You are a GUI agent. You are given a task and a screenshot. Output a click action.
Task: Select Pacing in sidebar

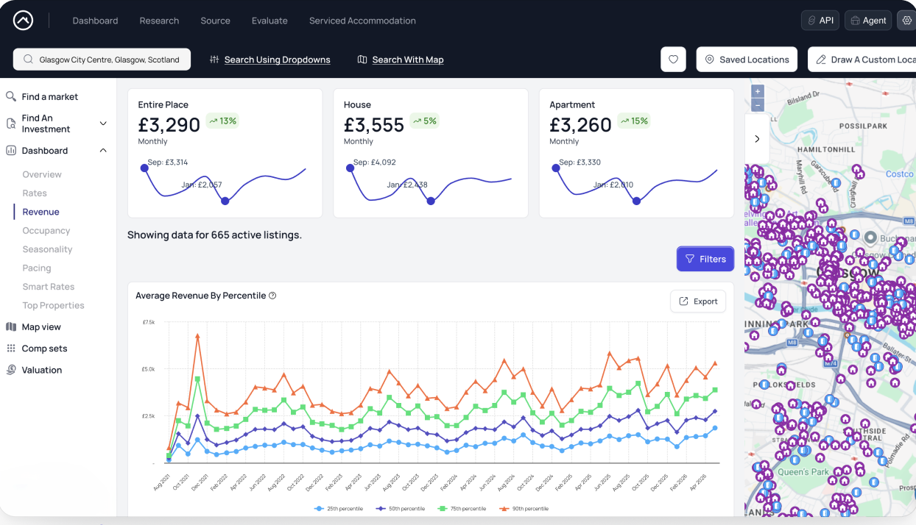(37, 268)
